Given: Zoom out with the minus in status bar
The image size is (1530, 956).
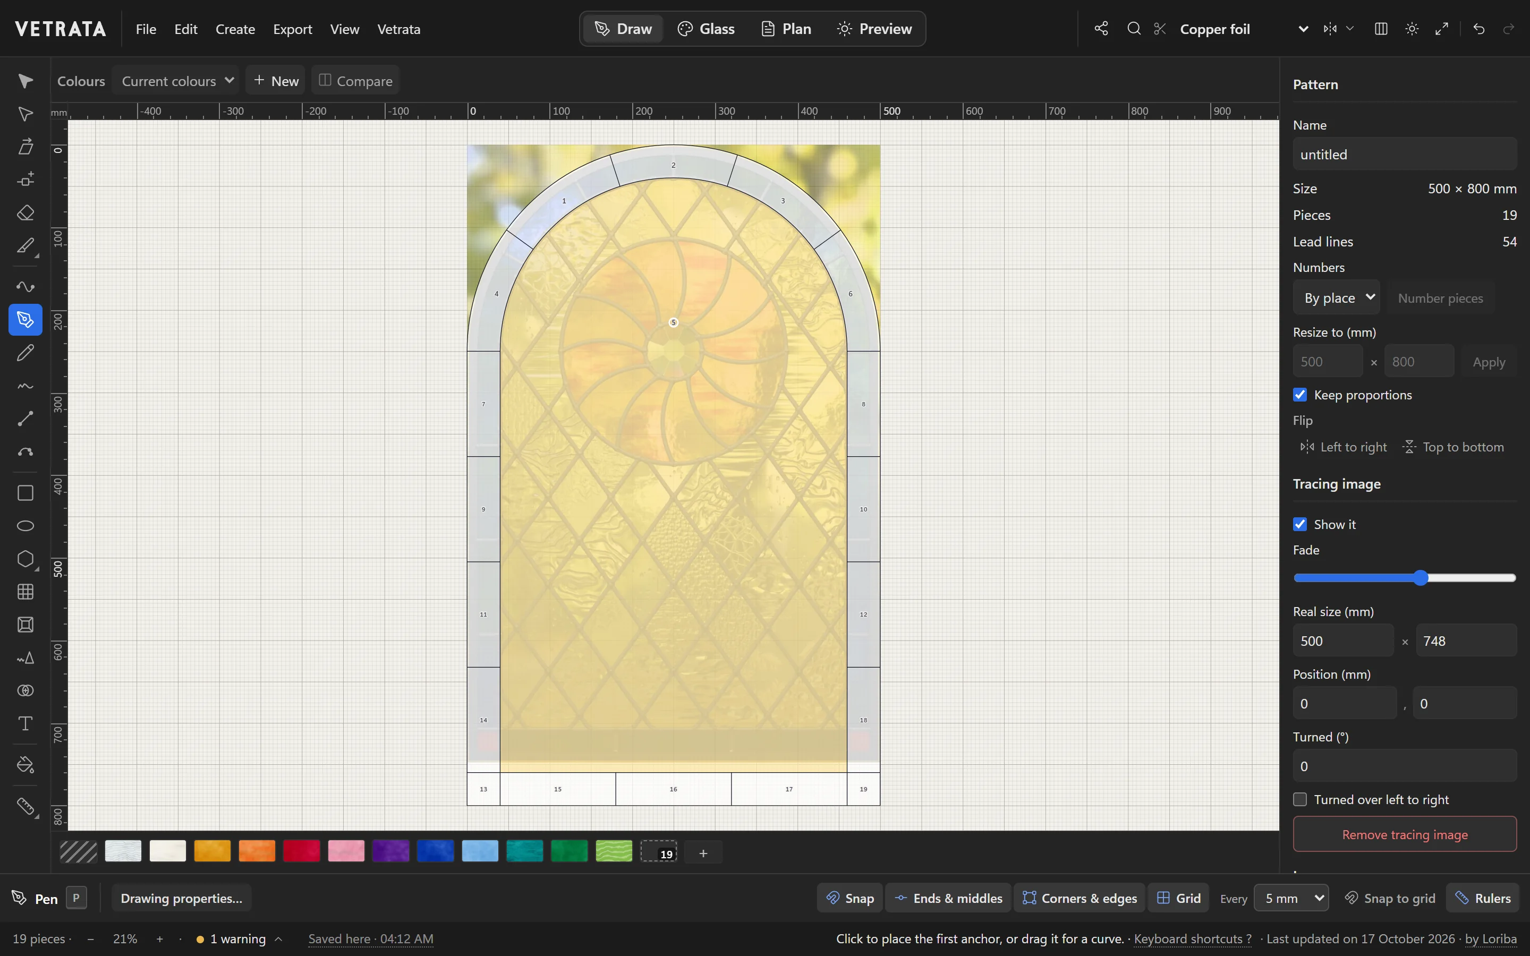Looking at the screenshot, I should coord(90,939).
